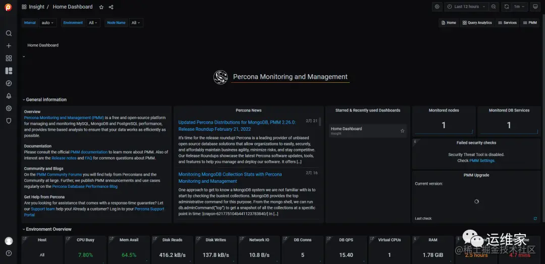
Task: Open Percona Database Performance Blog link
Action: coord(85,186)
